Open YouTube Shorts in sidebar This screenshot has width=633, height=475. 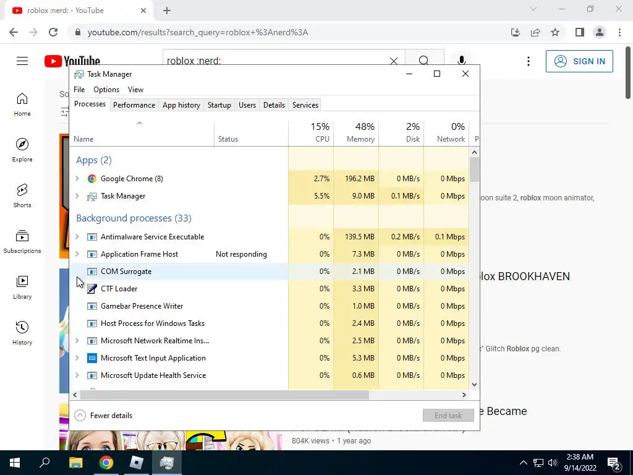(22, 195)
